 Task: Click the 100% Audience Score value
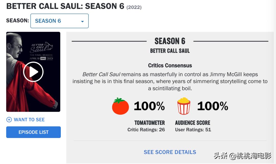point(213,106)
